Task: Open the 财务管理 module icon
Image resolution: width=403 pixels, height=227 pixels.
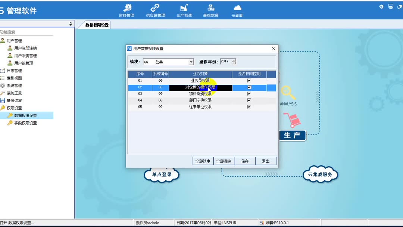Action: click(128, 9)
